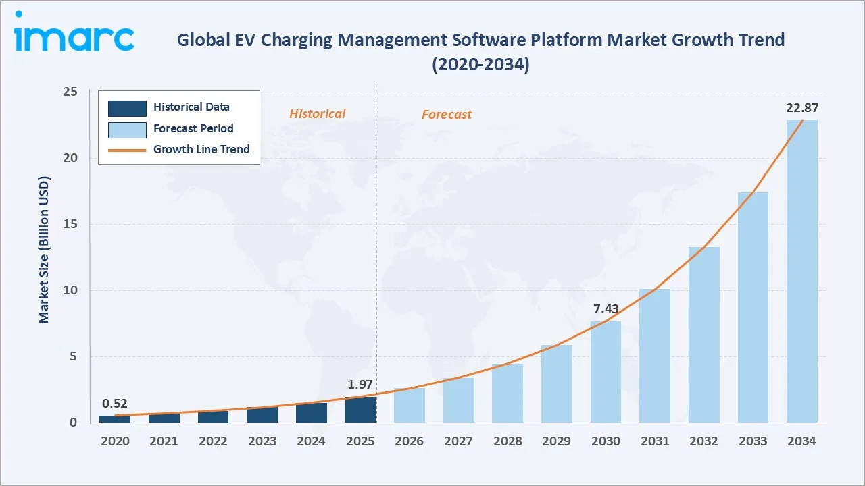Click the "2031" x-axis label
Screen dimensions: 865x486
point(655,441)
